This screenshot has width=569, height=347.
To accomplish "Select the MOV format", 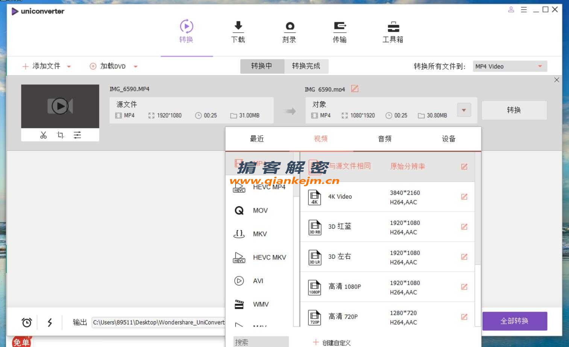I will pos(259,211).
